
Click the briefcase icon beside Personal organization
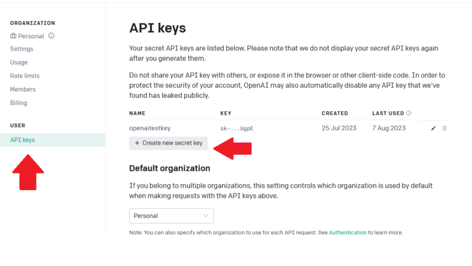tap(13, 36)
